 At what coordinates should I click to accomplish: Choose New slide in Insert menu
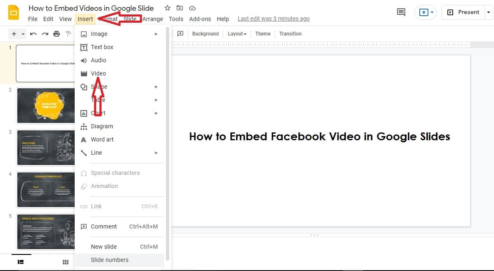[x=119, y=247]
